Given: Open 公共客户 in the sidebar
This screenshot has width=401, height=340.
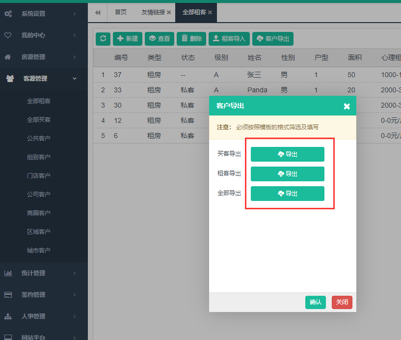Looking at the screenshot, I should click(39, 139).
